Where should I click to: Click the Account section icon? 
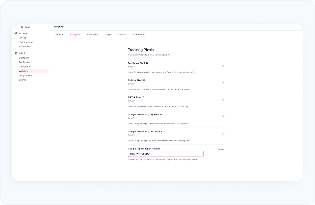(x=16, y=33)
